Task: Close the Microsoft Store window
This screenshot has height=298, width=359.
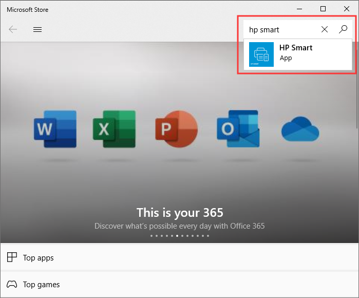Action: tap(347, 9)
